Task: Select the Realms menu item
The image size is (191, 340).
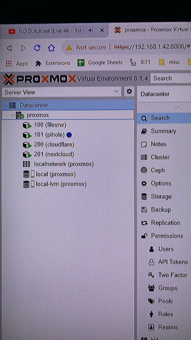Action: (x=164, y=327)
